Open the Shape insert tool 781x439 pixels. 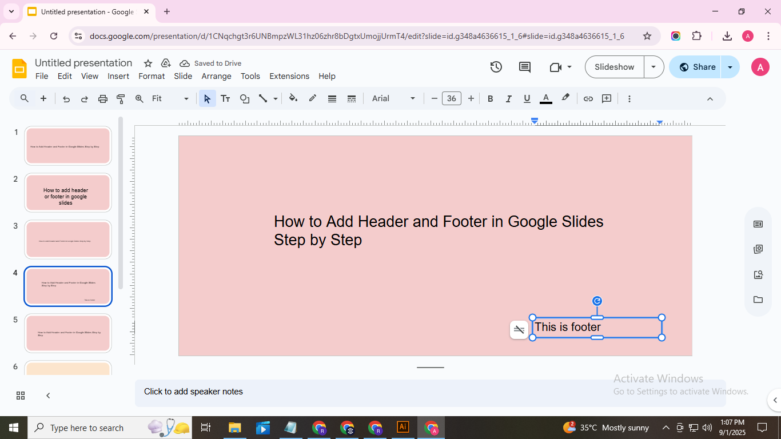[245, 99]
